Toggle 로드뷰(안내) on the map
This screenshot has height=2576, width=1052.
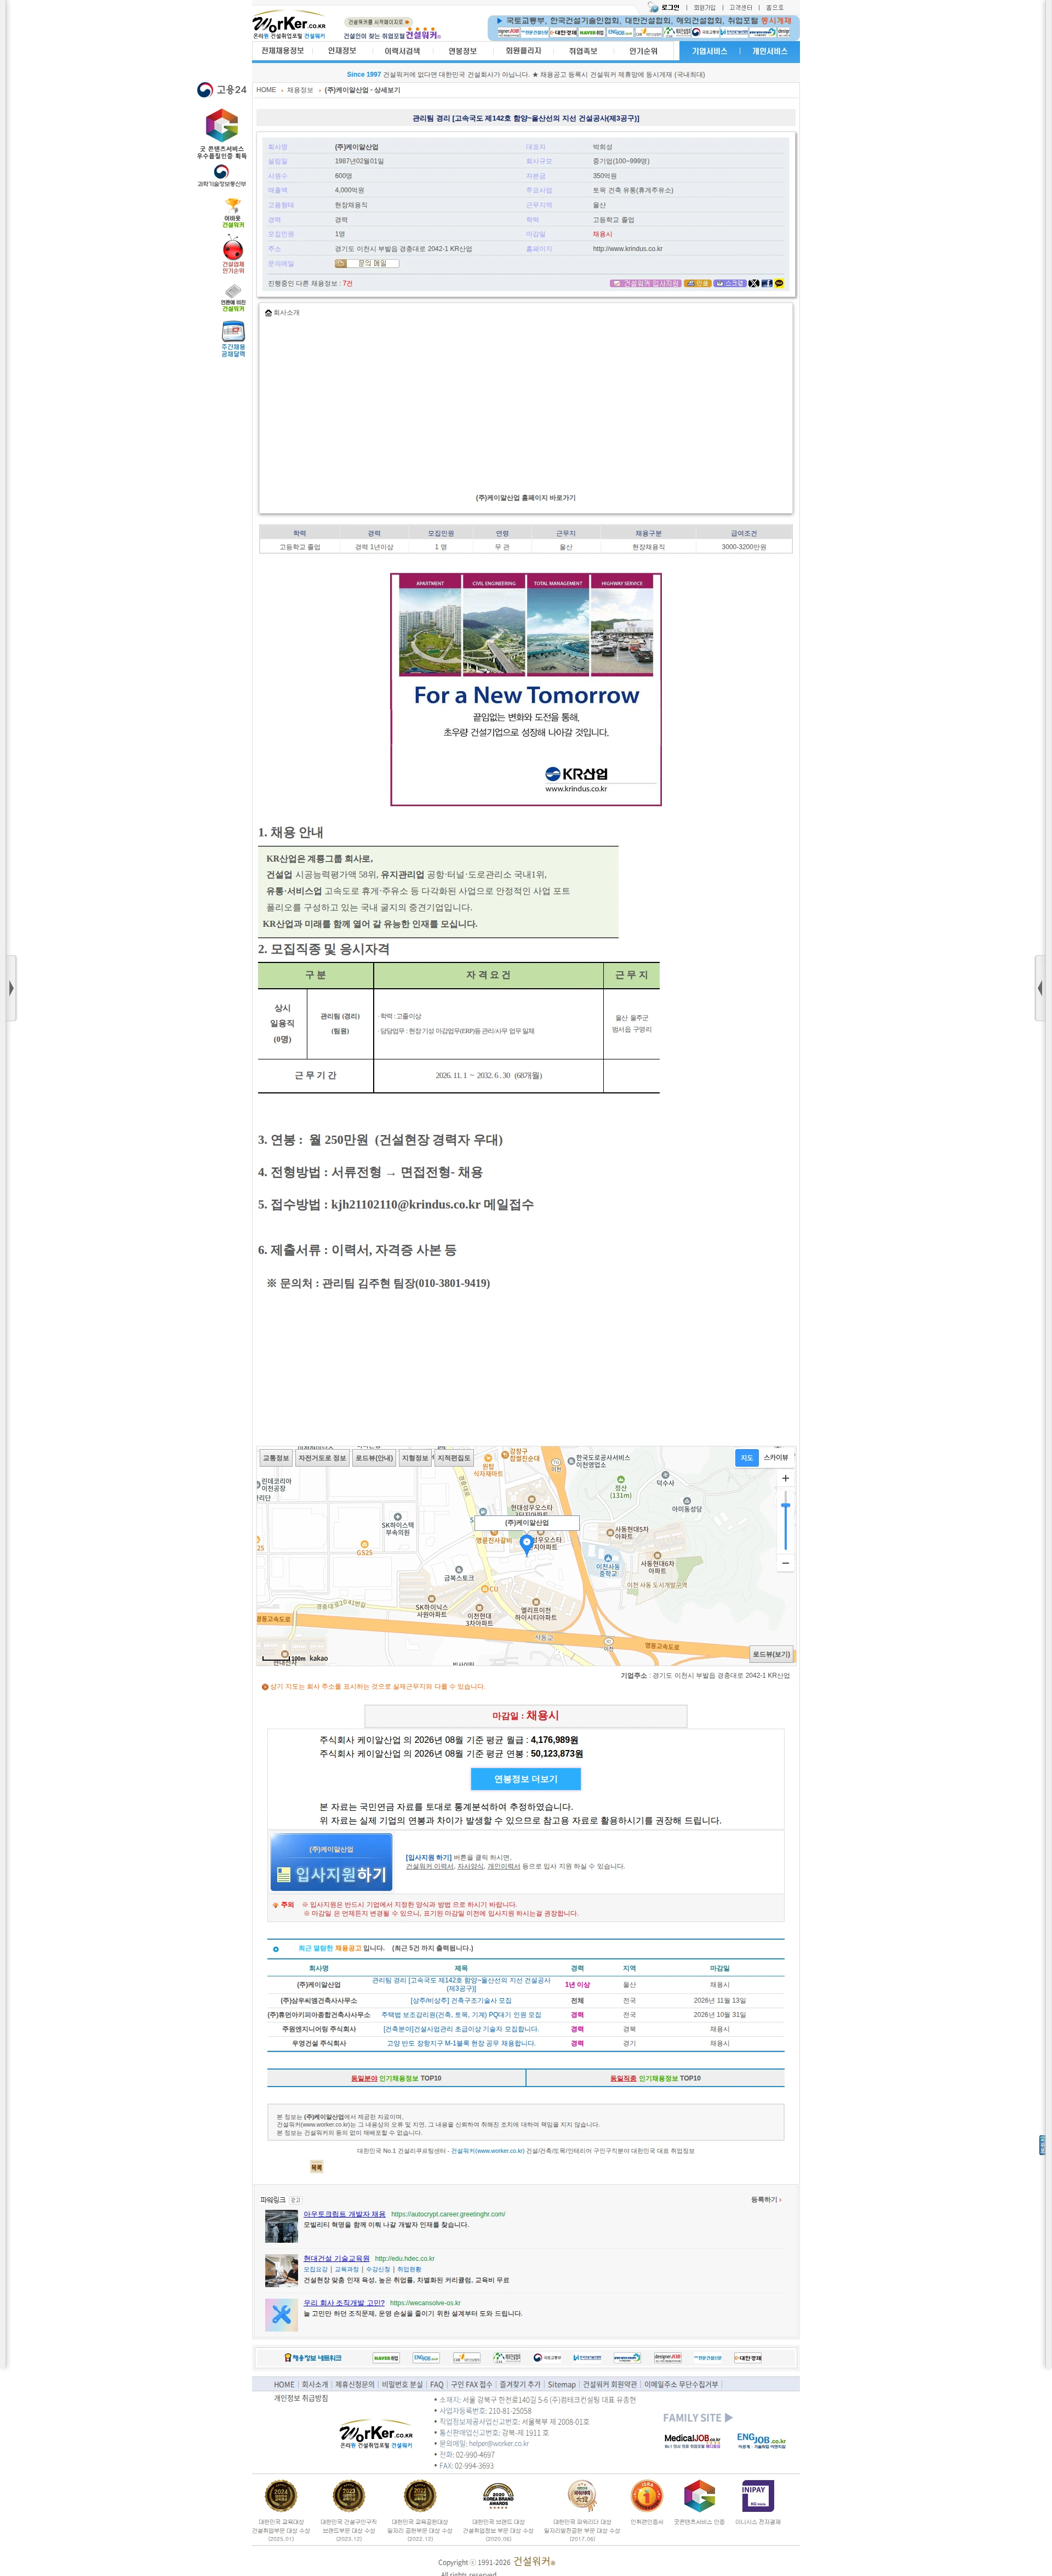pyautogui.click(x=374, y=1458)
